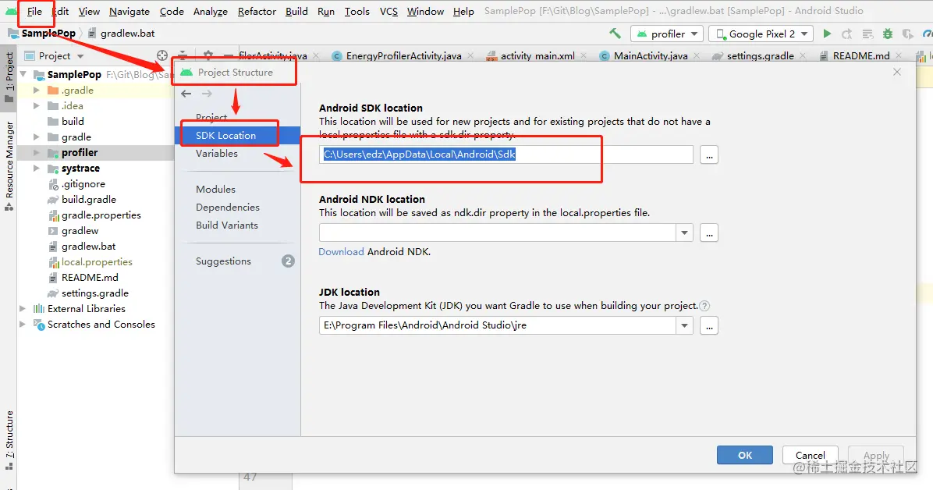Switch to the EnergyProfilerActivity.java tab
Image resolution: width=933 pixels, height=490 pixels.
403,56
